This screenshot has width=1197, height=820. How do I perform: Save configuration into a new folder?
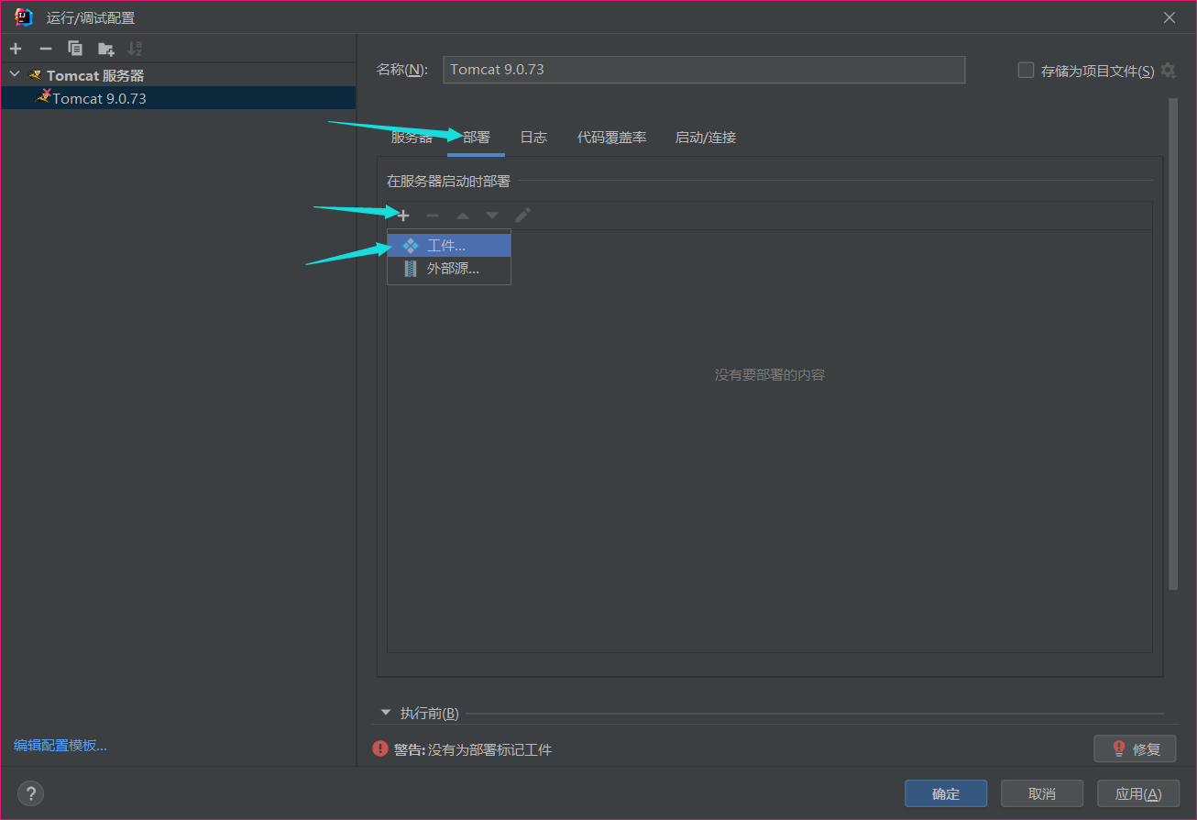click(106, 49)
